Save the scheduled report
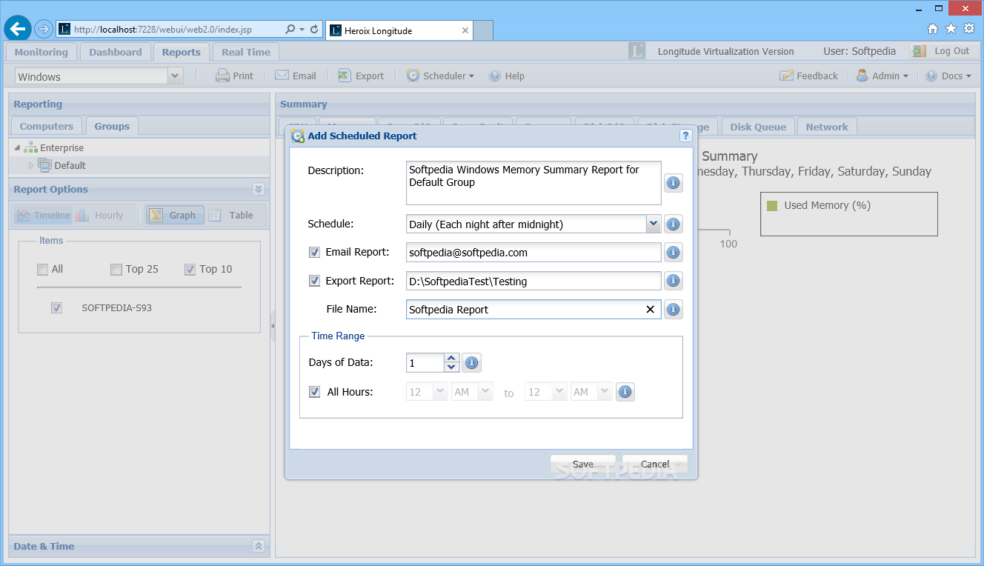This screenshot has width=984, height=566. tap(582, 464)
